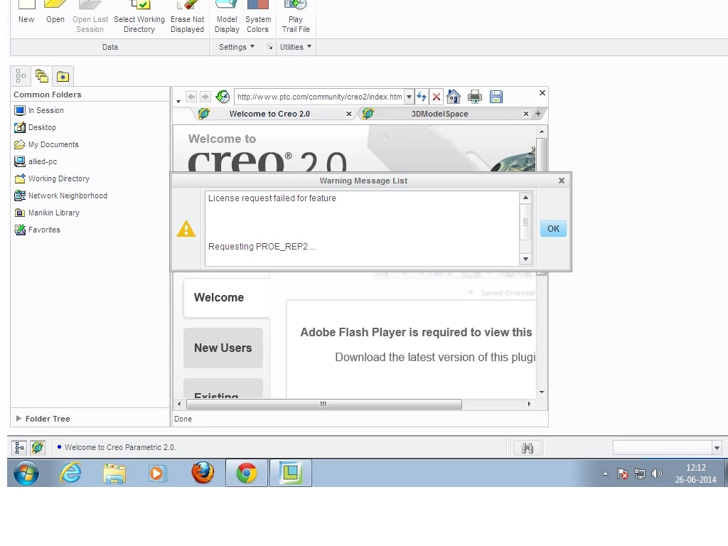
Task: Add a new browser tab
Action: [x=538, y=113]
